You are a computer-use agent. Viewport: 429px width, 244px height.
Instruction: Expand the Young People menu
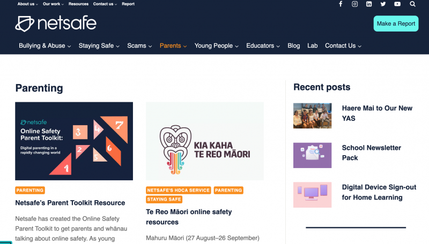217,46
